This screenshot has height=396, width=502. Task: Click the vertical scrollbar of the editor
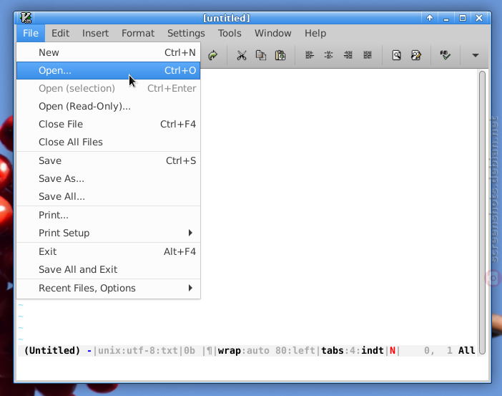pos(482,213)
